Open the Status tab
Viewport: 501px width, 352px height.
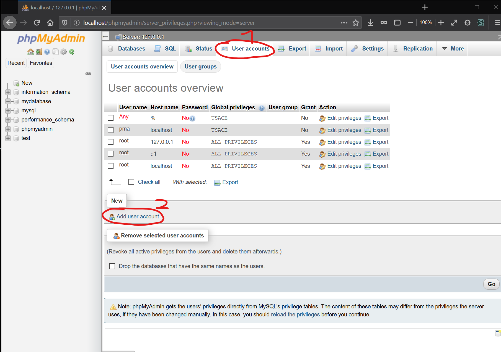[x=198, y=49]
